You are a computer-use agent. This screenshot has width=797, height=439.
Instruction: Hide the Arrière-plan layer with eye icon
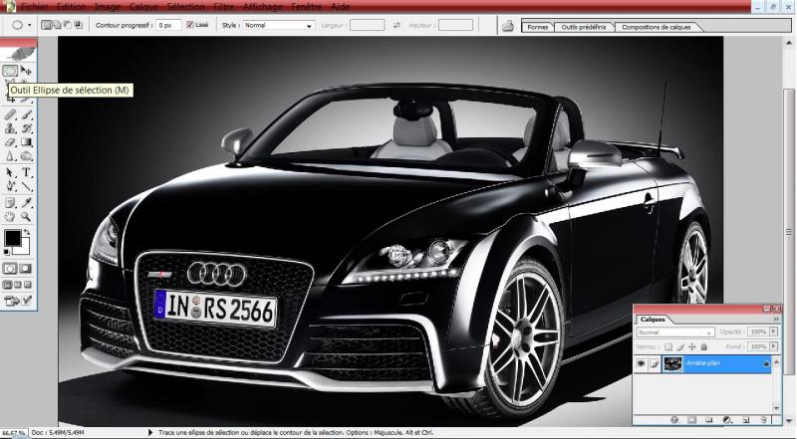[x=641, y=363]
